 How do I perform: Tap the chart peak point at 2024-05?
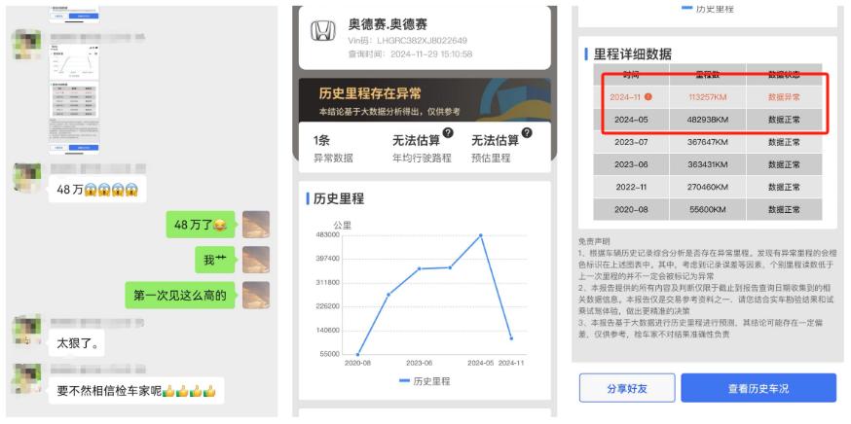coord(479,235)
